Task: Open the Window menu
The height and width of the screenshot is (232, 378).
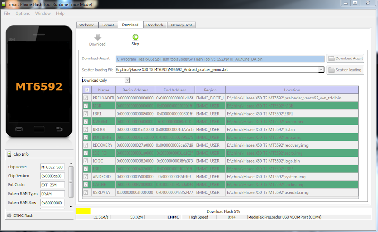Action: click(43, 13)
